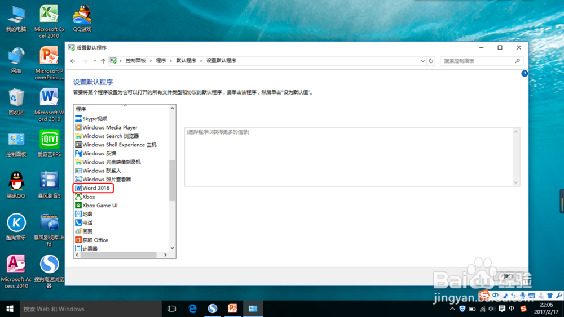Expand the chevron after 控制面板 breadcrumb

coord(151,61)
